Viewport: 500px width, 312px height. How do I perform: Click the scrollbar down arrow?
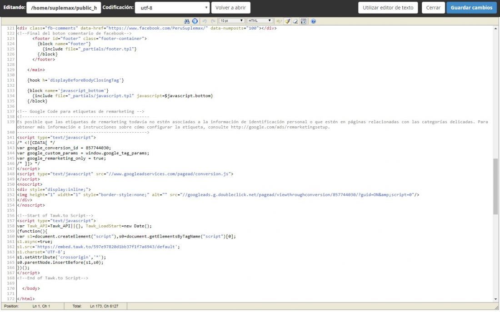[x=495, y=299]
